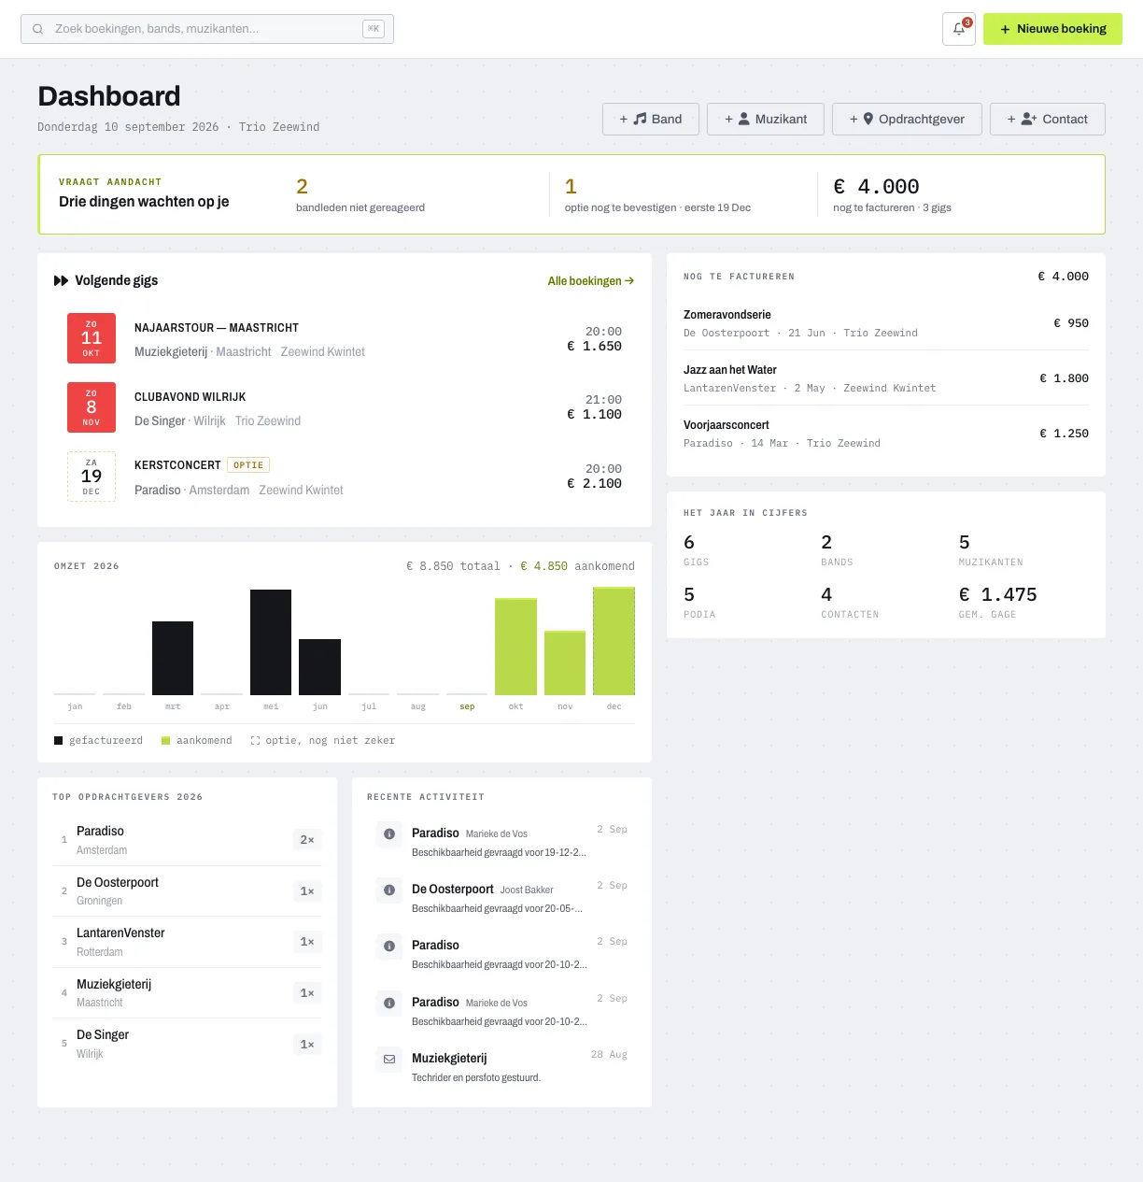Click the € 1.650 fee of Najaarstour
The height and width of the screenshot is (1182, 1143).
pos(594,347)
